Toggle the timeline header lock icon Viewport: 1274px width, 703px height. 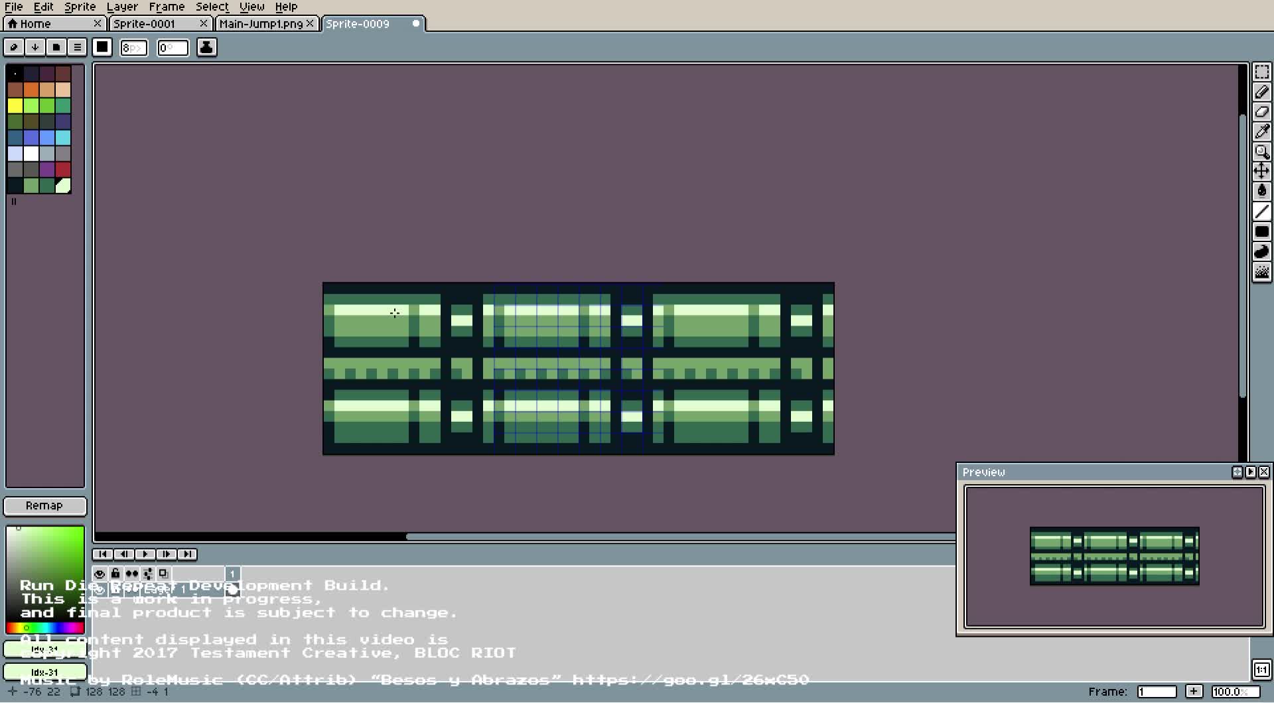(115, 574)
